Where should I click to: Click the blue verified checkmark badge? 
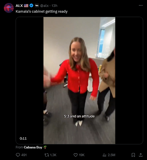pos(31,5)
